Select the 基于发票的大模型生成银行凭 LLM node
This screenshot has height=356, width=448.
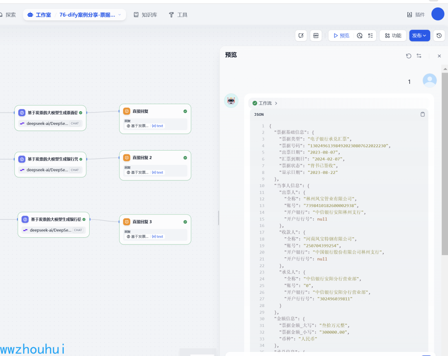[50, 165]
